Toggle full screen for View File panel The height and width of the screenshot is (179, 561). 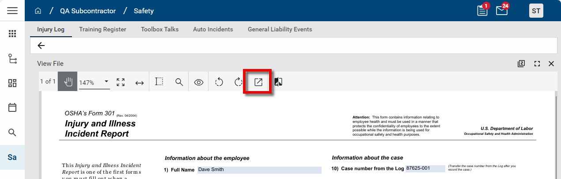[x=537, y=64]
